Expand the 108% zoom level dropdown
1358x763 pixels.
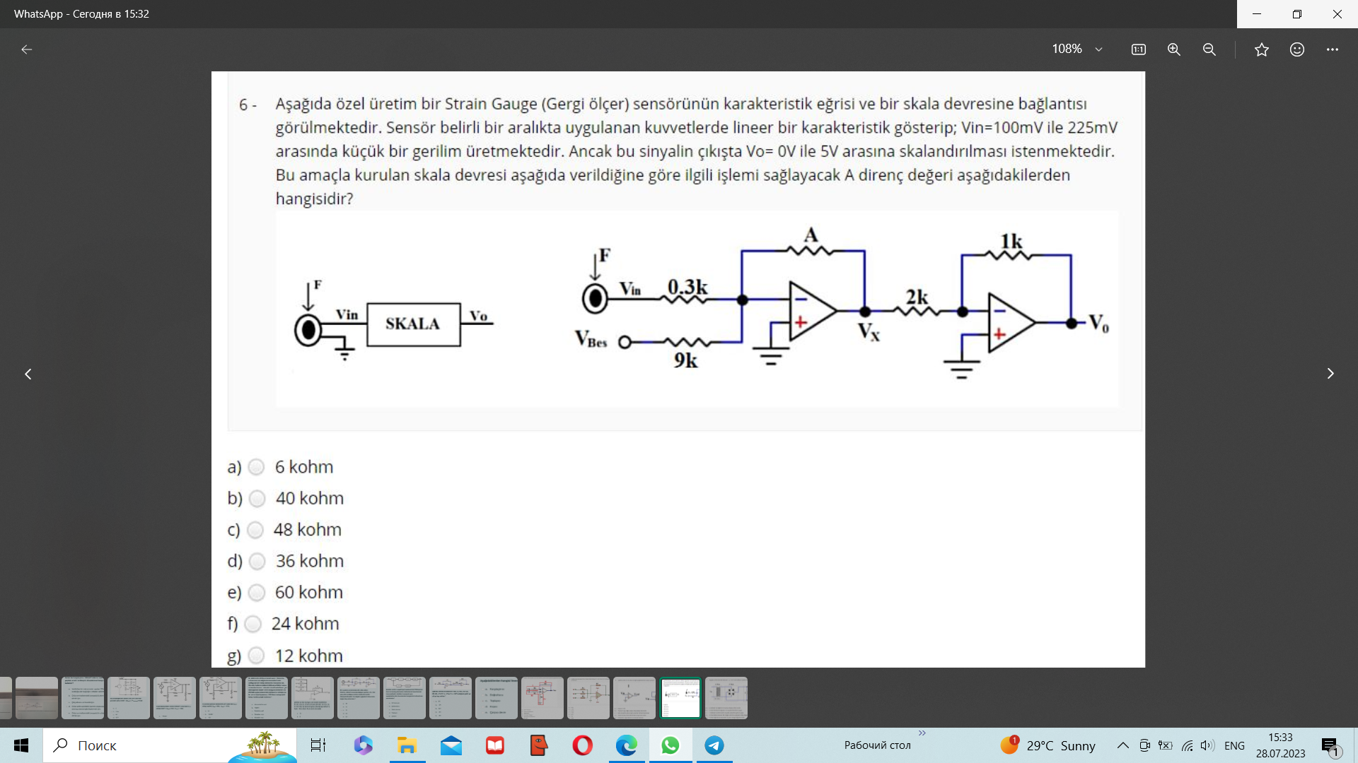1098,49
